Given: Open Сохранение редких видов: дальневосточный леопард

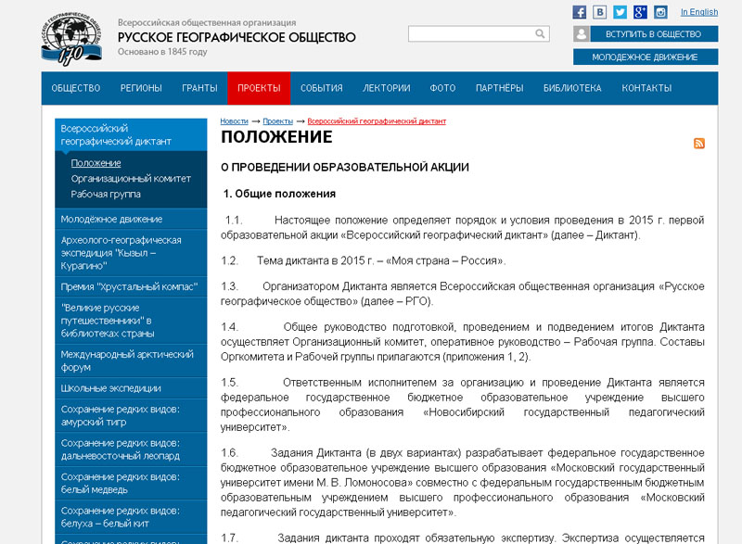Looking at the screenshot, I should pyautogui.click(x=131, y=449).
